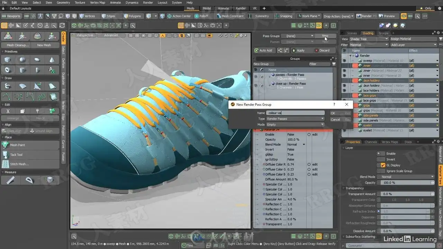Open the Mode dropdown set to Empty
The width and height of the screenshot is (443, 249).
pos(295,124)
